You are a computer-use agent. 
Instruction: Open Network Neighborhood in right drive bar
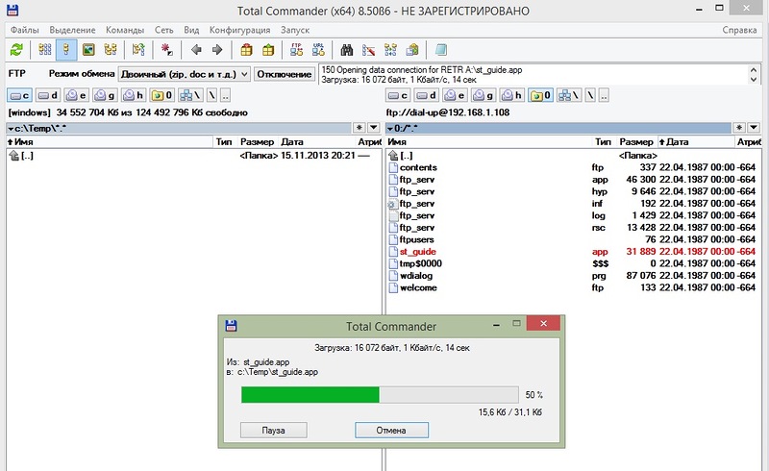click(x=569, y=96)
